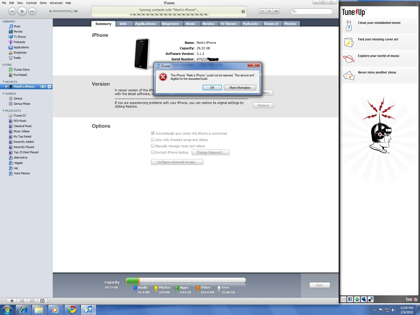
Task: Open iTunes Store in sidebar
Action: tap(22, 70)
